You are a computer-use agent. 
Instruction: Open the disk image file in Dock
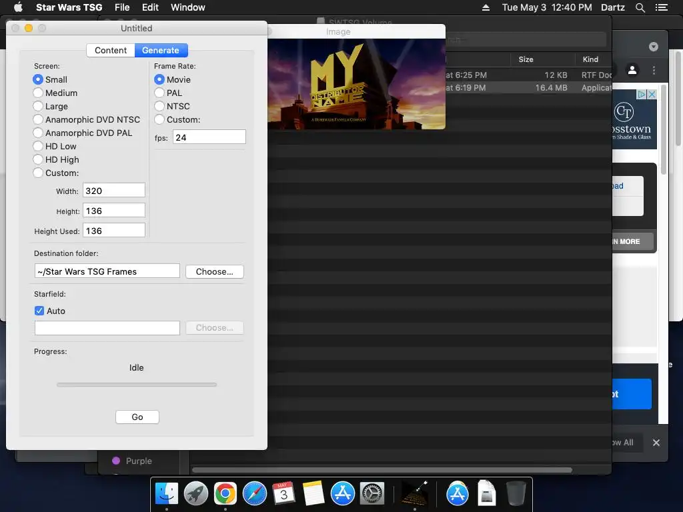point(486,494)
